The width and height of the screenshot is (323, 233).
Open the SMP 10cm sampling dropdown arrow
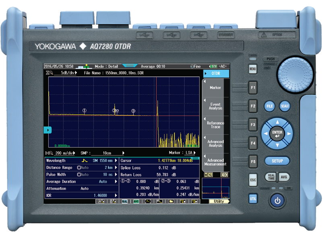tap(123, 153)
